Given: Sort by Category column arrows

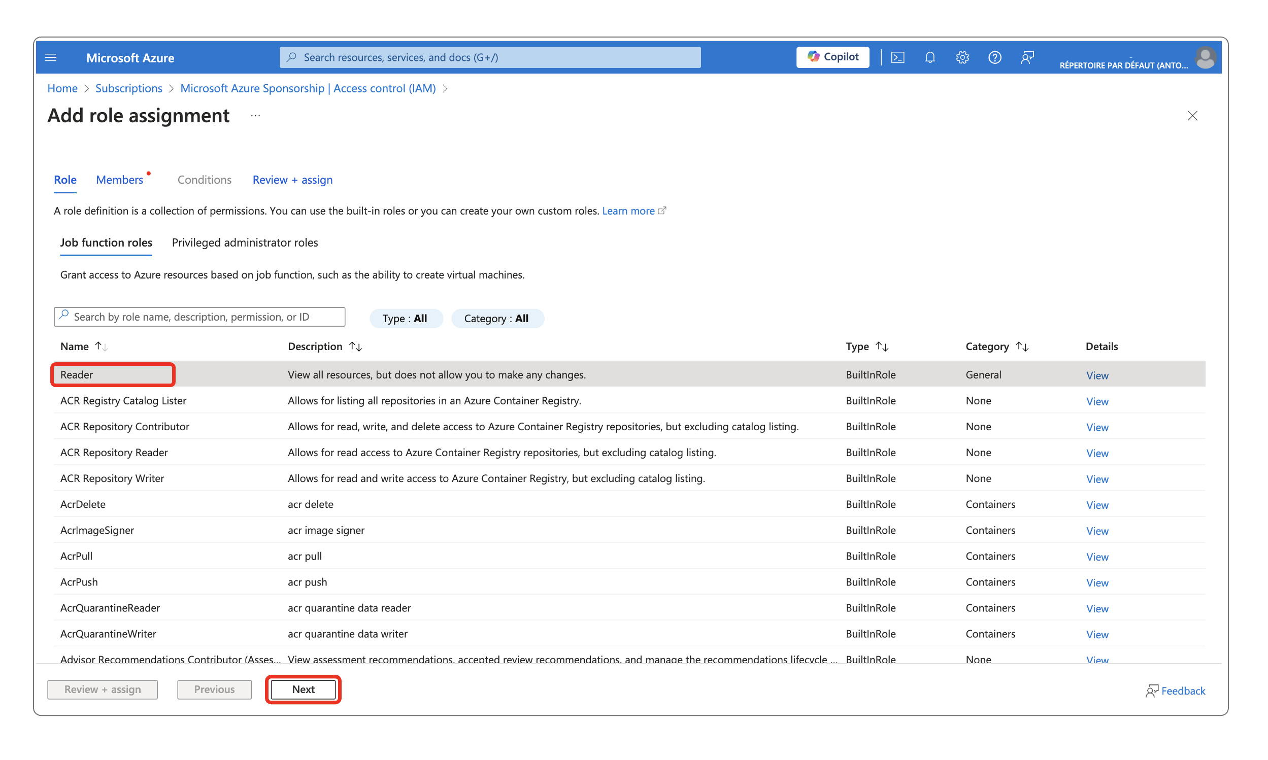Looking at the screenshot, I should coord(1022,346).
